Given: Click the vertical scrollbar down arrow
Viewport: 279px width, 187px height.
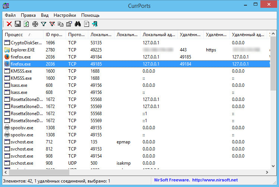Looking at the screenshot, I should 273,166.
